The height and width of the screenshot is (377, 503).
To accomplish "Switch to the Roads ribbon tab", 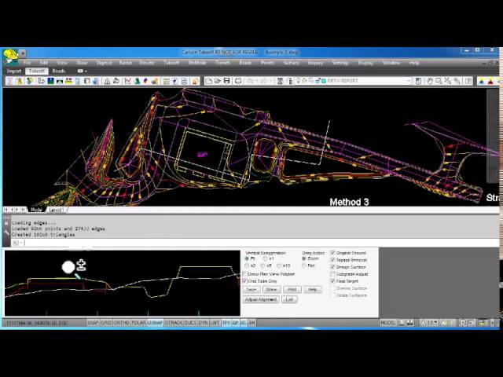I will (x=59, y=71).
